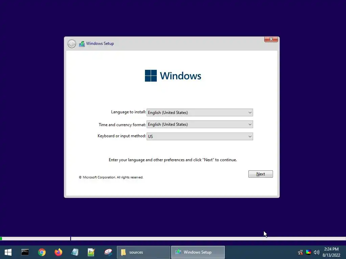This screenshot has width=346, height=259.
Task: Click the network status tray icon
Action: (x=300, y=252)
